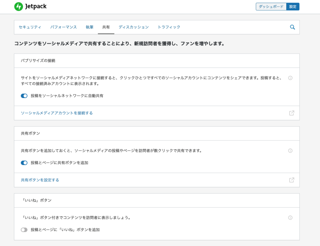Open ソーシャルメディアアカウントを接続する link

[57, 113]
